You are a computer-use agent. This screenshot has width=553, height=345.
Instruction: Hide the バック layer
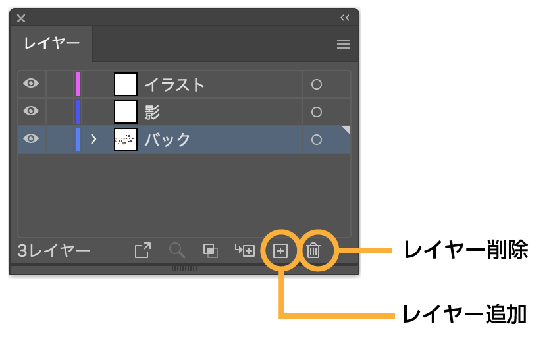[x=31, y=138]
